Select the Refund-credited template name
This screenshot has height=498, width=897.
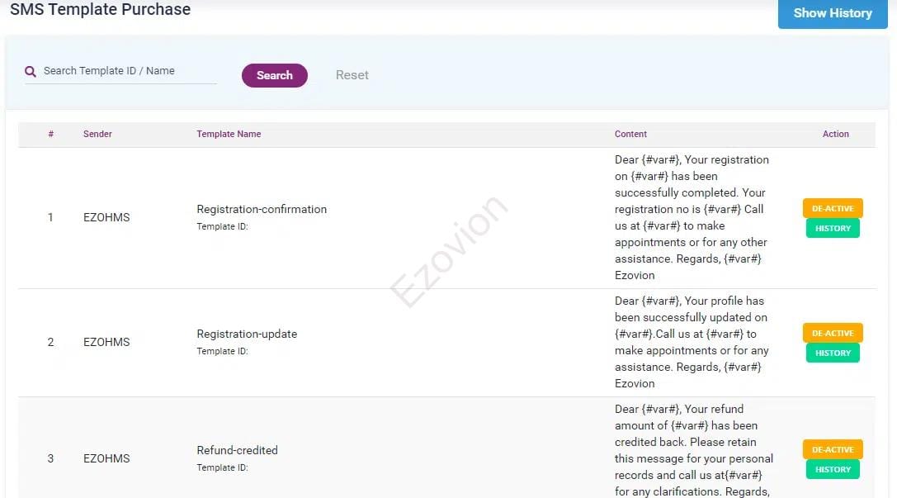(x=237, y=450)
